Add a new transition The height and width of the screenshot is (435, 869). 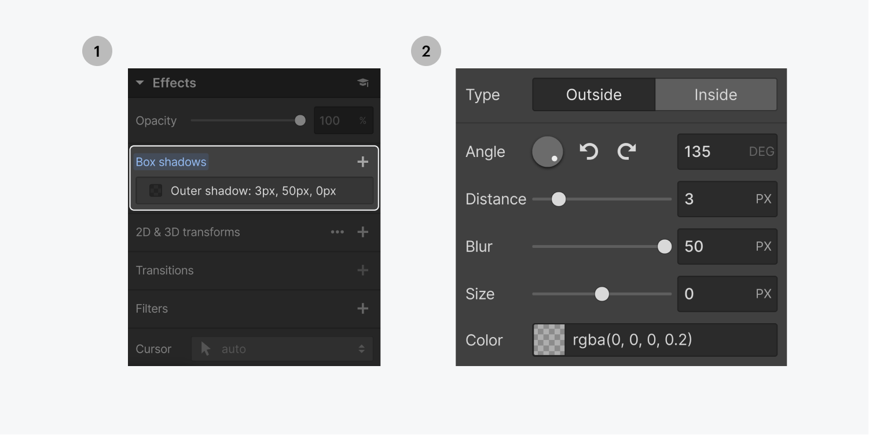click(x=363, y=270)
